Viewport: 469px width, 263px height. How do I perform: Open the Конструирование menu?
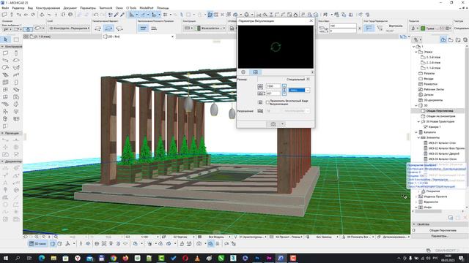click(x=48, y=8)
